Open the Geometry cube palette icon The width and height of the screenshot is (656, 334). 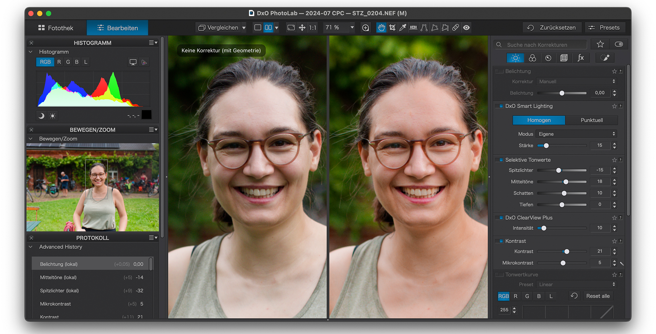pos(564,58)
